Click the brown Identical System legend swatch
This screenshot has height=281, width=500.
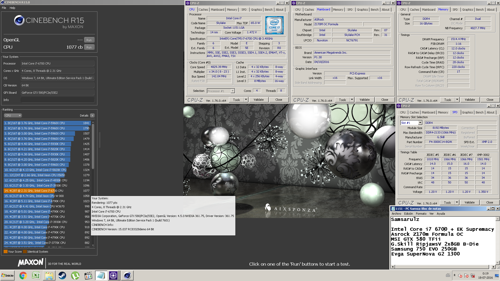(x=25, y=252)
